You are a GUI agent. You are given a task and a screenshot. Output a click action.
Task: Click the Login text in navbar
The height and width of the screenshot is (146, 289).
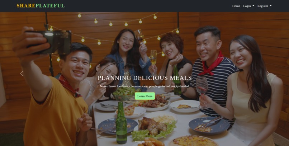[247, 6]
